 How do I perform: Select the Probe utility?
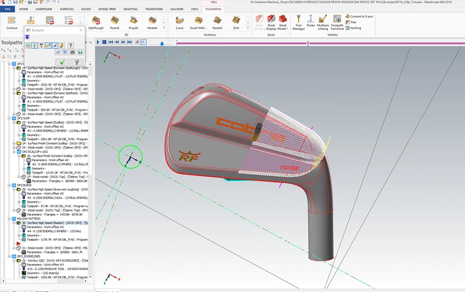[x=311, y=21]
